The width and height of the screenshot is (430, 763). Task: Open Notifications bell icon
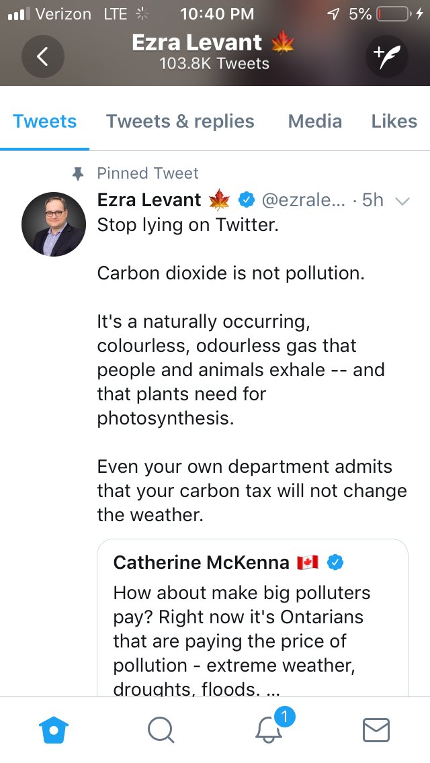[x=270, y=729]
